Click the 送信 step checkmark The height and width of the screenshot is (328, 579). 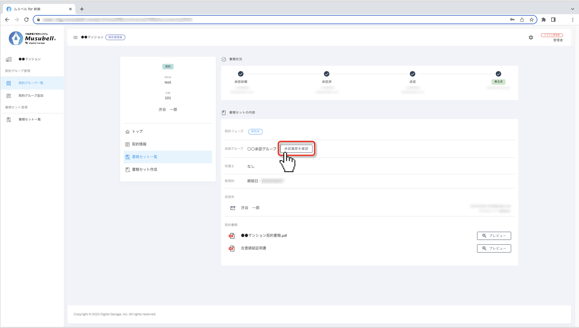(x=412, y=74)
